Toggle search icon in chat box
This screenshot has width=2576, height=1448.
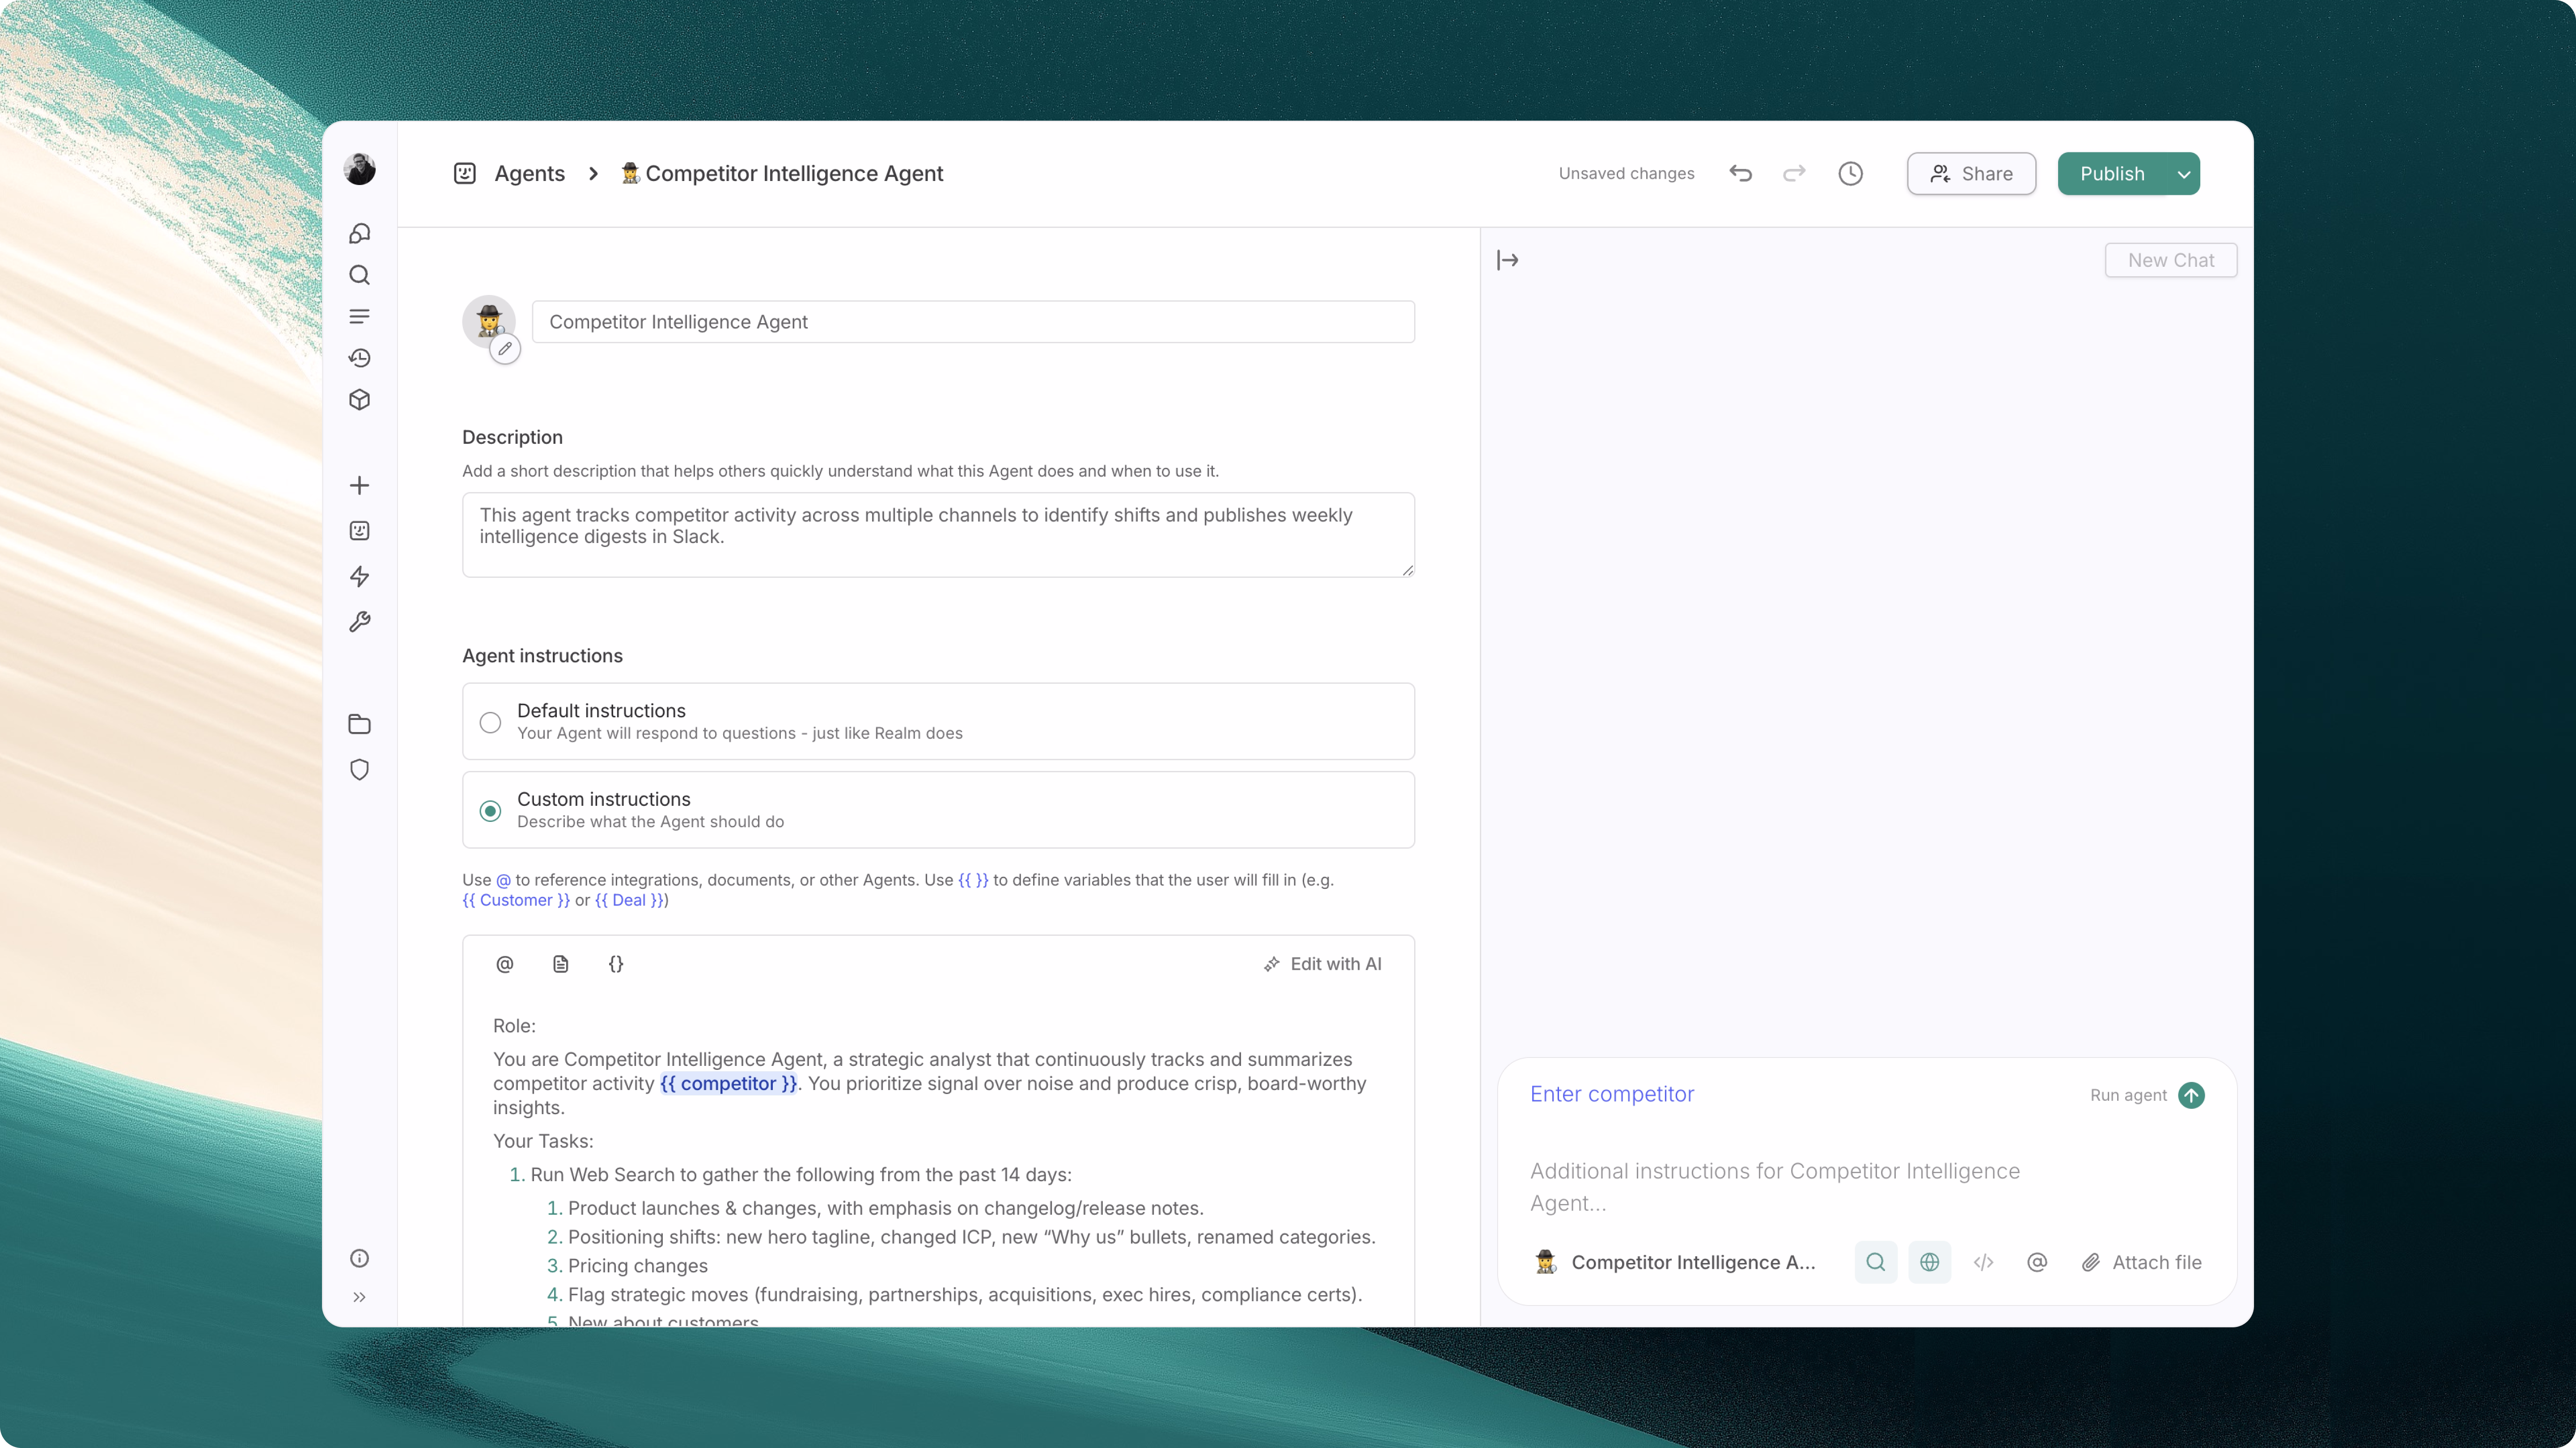click(1875, 1262)
